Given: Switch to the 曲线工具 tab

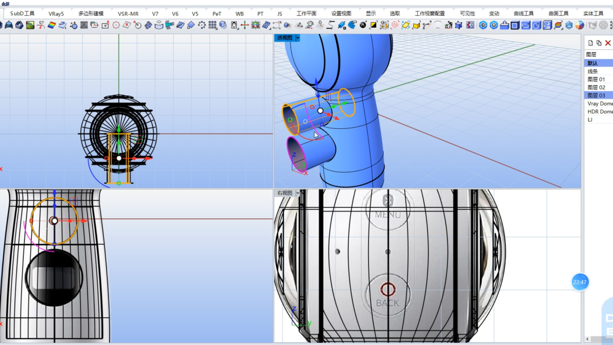Looking at the screenshot, I should tap(523, 13).
